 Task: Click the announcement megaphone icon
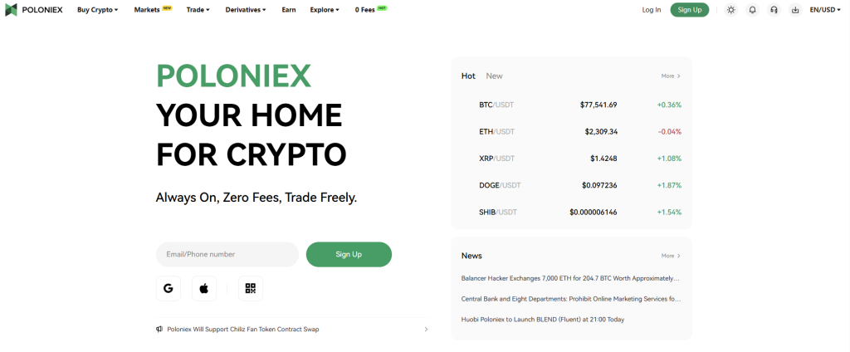point(159,329)
